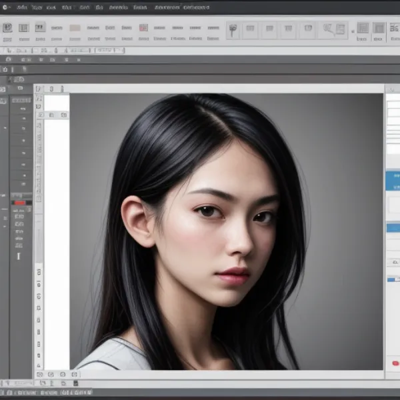The width and height of the screenshot is (400, 400).
Task: Click the first icon at the ribbon's left end
Action: [7, 27]
